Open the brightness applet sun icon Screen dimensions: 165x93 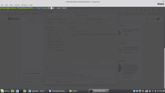(155, 91)
